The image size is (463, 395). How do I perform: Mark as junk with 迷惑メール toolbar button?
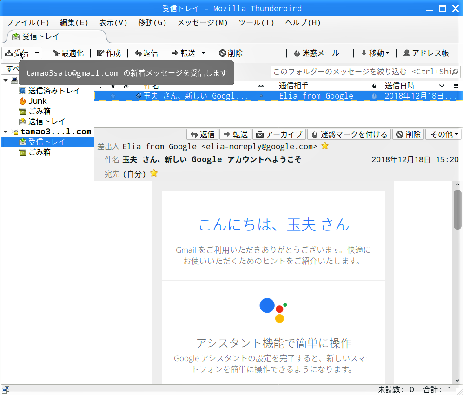(317, 53)
